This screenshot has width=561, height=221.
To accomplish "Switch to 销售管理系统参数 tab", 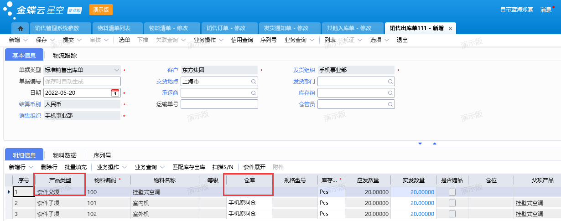I will click(60, 28).
